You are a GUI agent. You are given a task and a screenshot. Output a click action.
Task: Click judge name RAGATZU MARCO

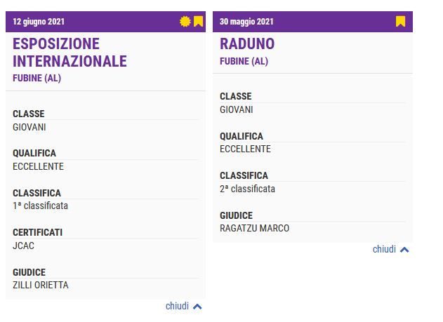[255, 228]
